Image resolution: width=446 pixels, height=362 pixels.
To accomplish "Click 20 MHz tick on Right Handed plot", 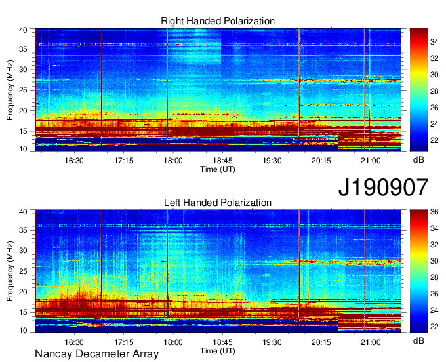I will click(x=23, y=111).
